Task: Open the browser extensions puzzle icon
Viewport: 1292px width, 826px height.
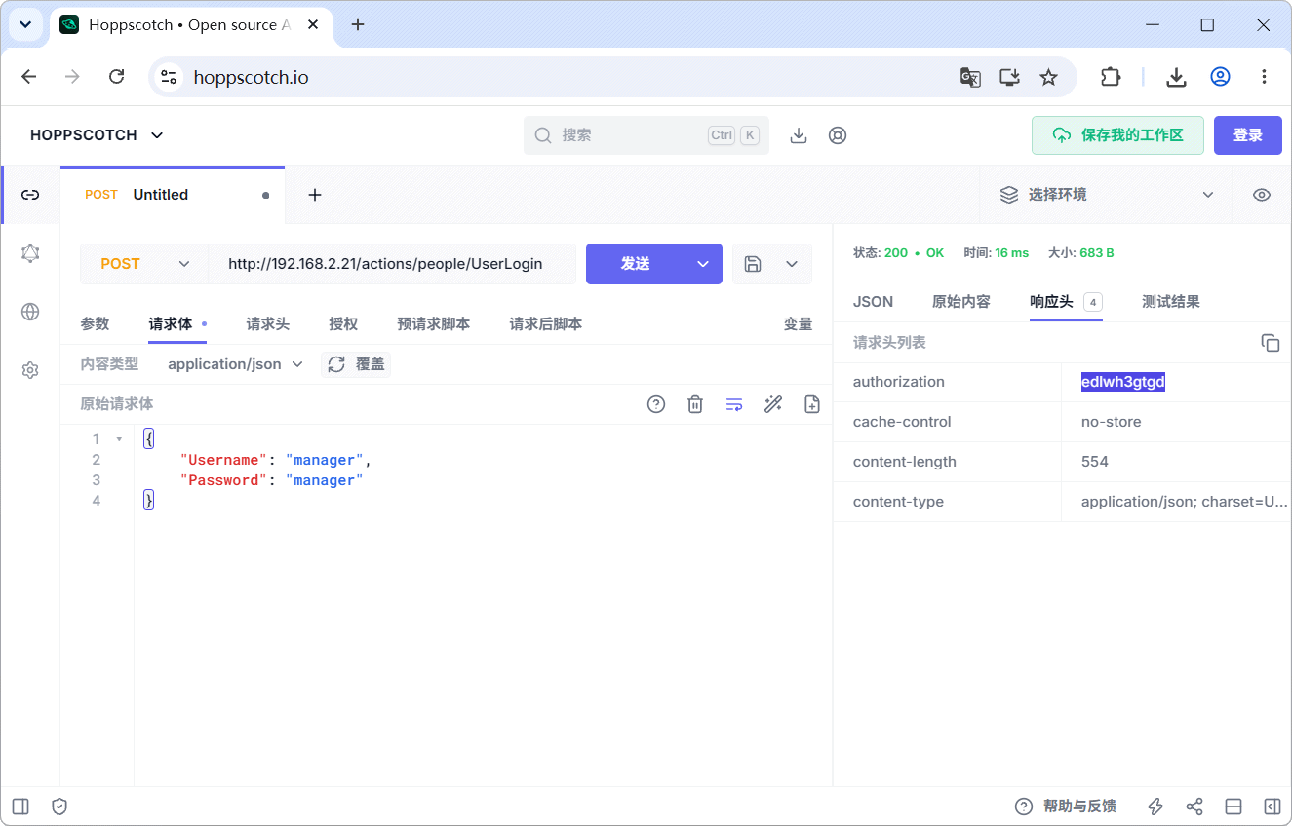Action: coord(1111,77)
